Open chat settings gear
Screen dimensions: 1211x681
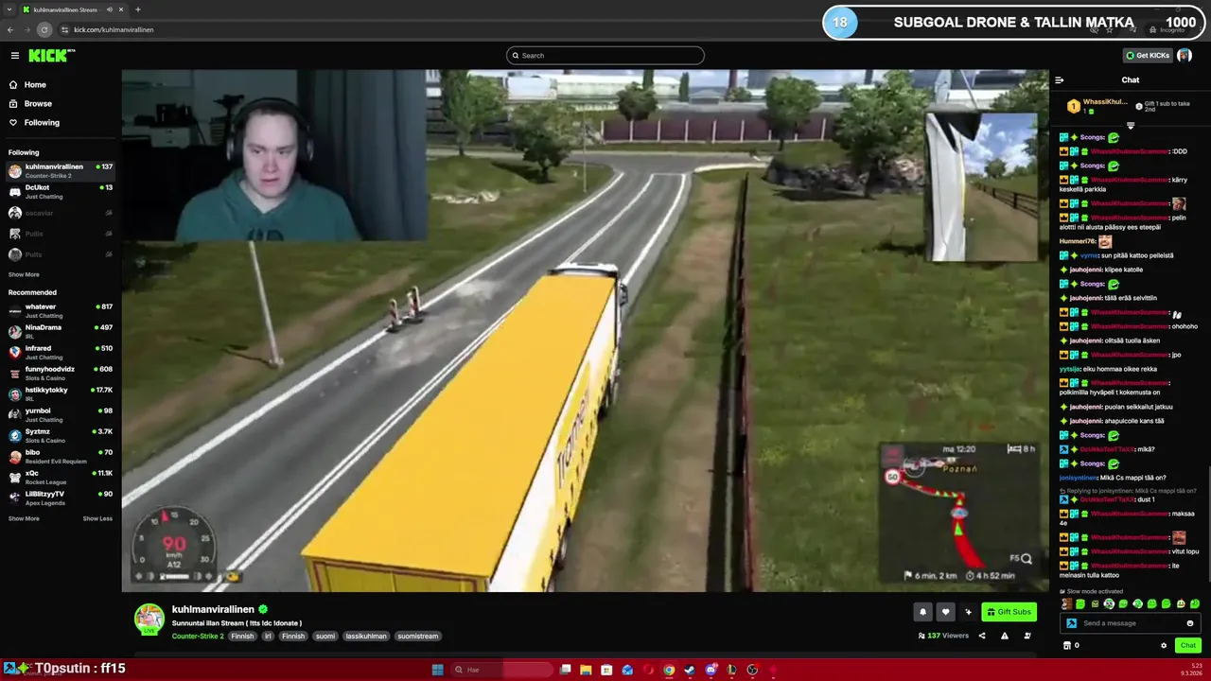pos(1164,646)
